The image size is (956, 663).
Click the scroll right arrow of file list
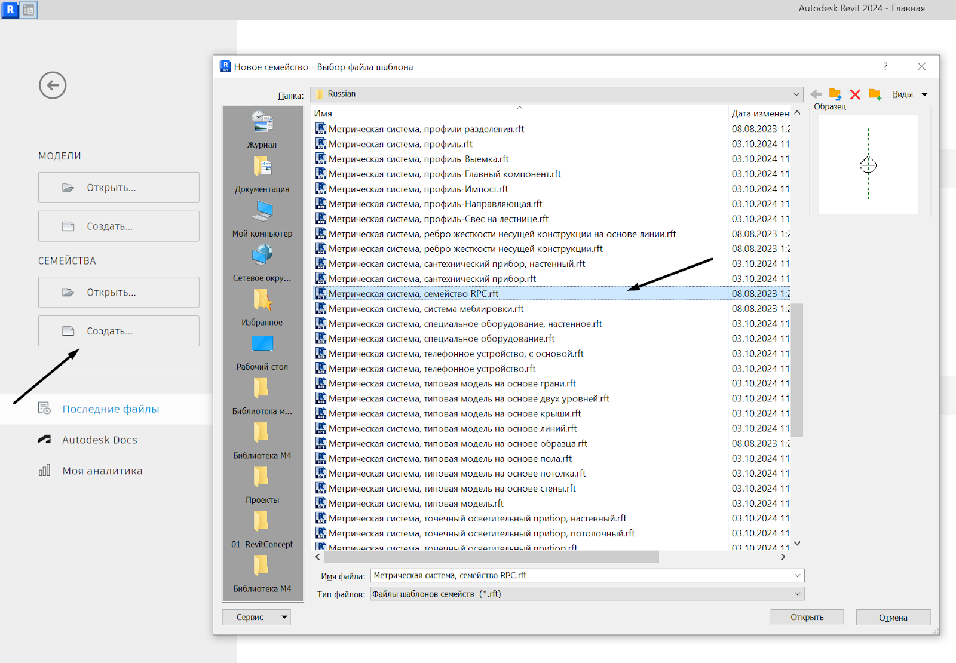(x=783, y=557)
